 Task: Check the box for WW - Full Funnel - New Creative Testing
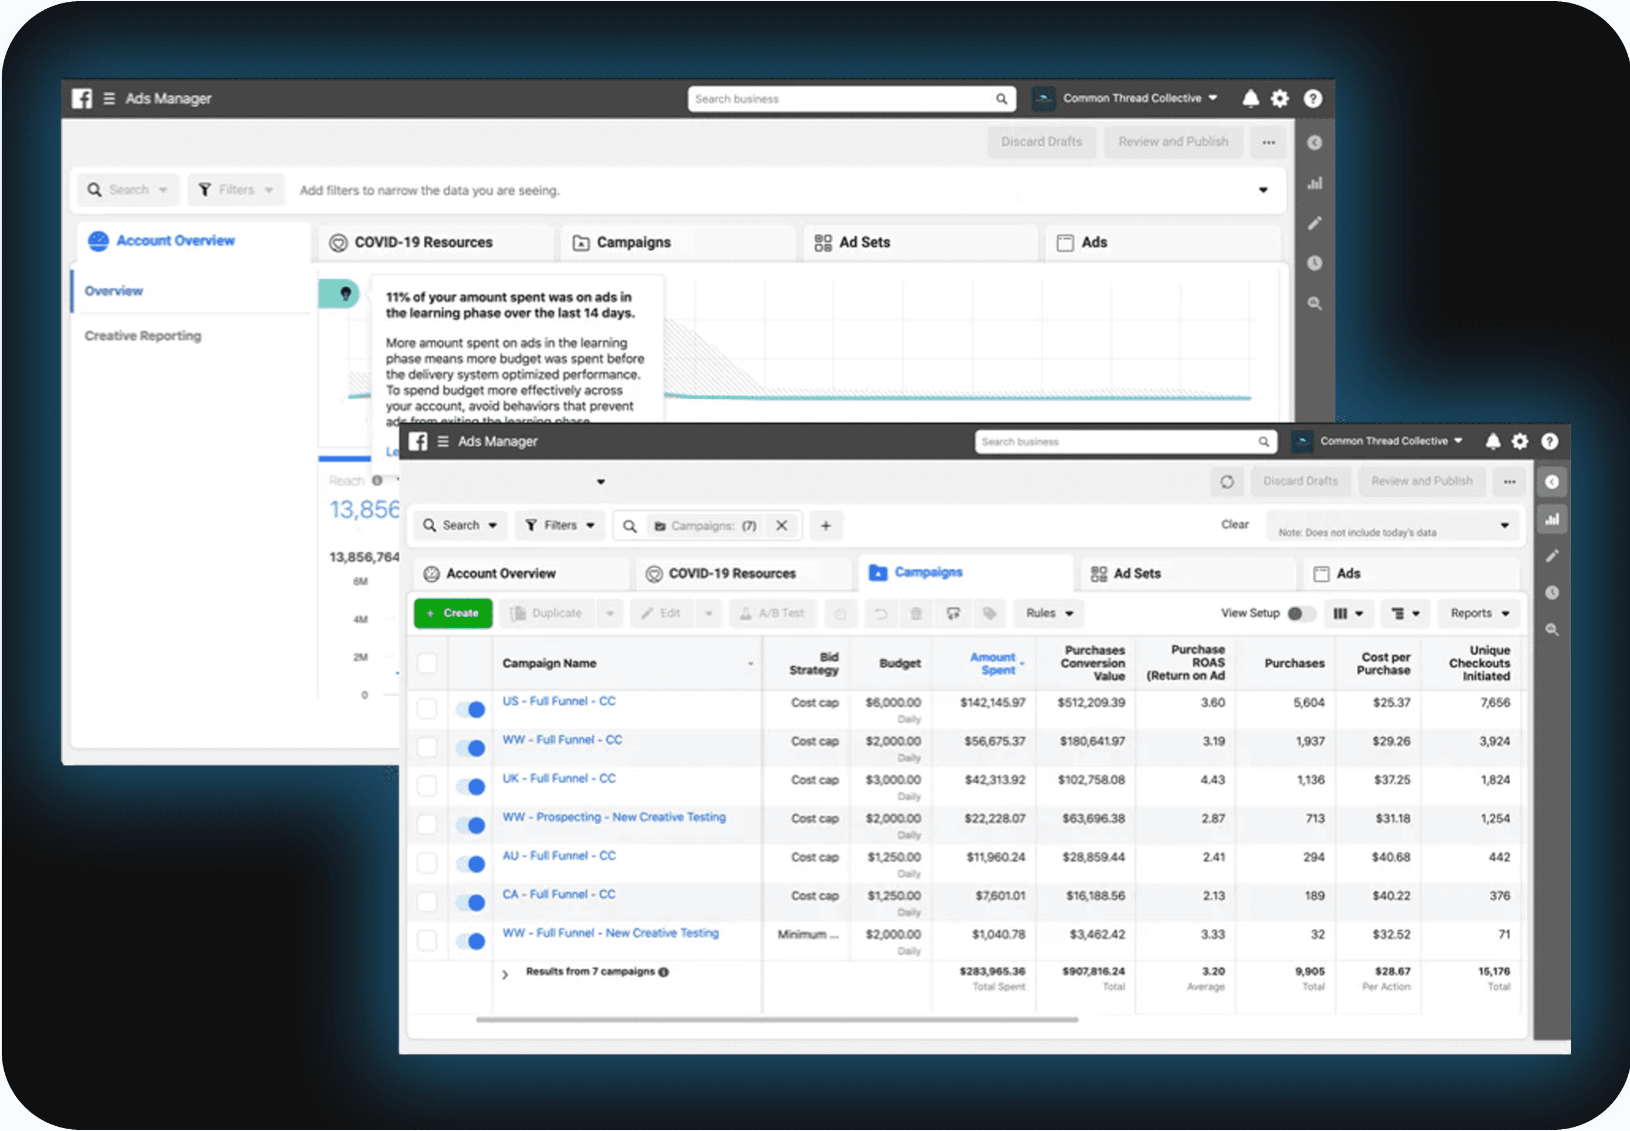(427, 941)
